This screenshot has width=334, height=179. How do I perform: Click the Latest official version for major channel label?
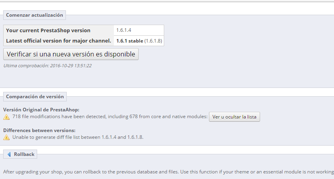(x=59, y=41)
